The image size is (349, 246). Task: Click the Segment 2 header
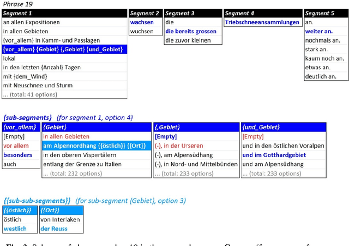coord(145,13)
